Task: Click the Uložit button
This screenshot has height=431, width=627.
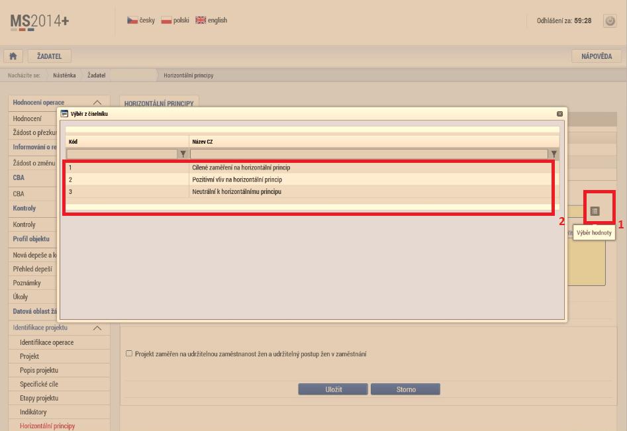Action: pyautogui.click(x=333, y=389)
